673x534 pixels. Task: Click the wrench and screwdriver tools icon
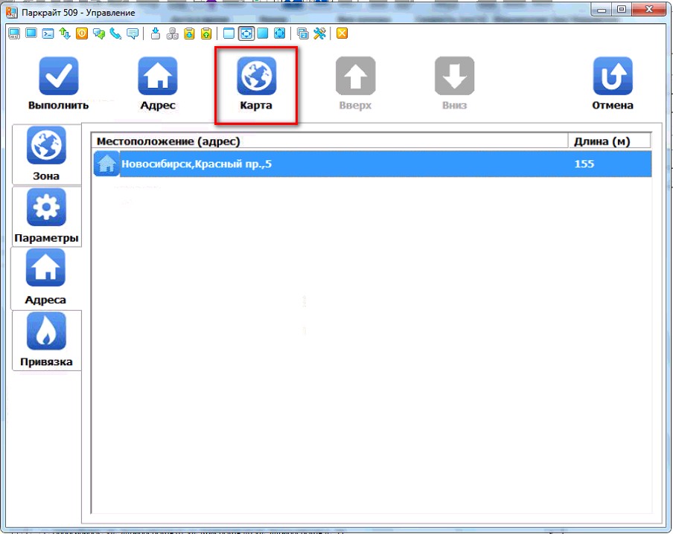point(320,33)
